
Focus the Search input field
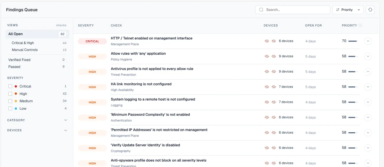pyautogui.click(x=293, y=10)
